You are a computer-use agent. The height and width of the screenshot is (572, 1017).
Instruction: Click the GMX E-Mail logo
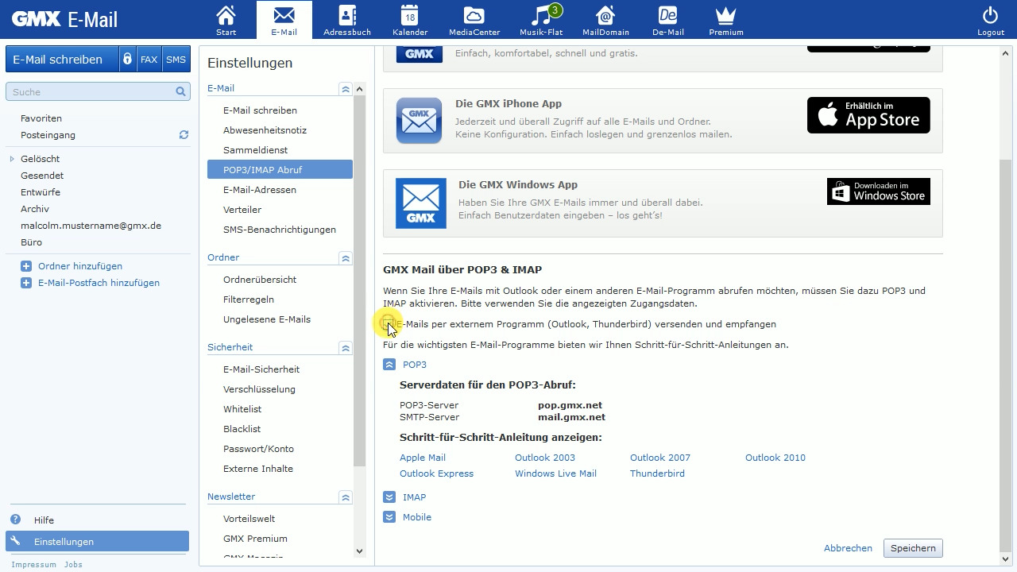tap(64, 19)
